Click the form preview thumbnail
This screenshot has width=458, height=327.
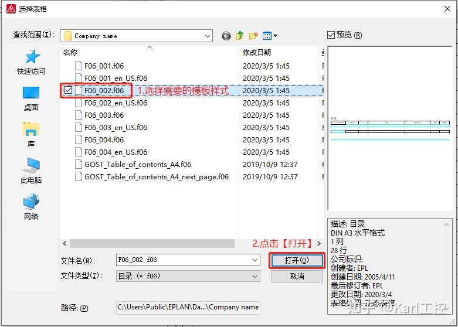pyautogui.click(x=390, y=128)
